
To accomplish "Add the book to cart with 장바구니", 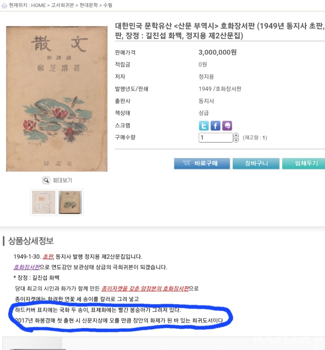I will tap(256, 164).
